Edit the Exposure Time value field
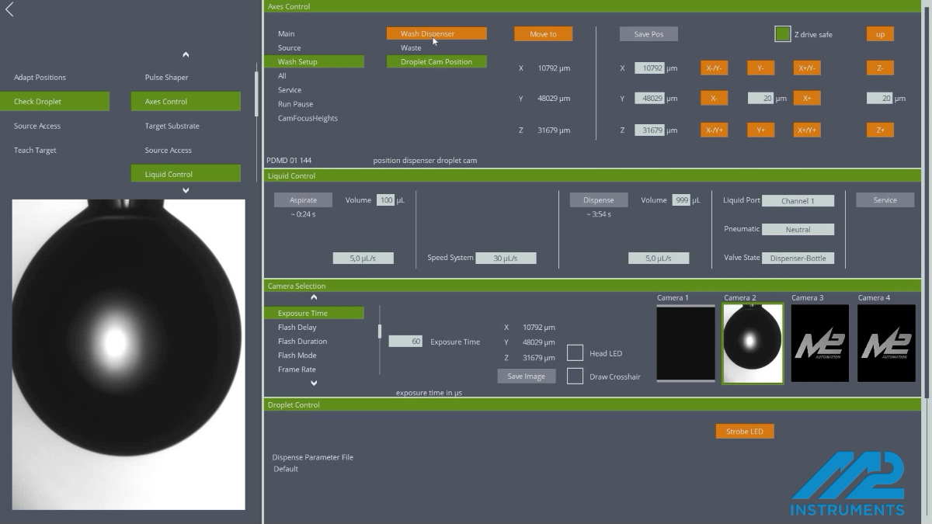The image size is (932, 524). click(x=405, y=342)
